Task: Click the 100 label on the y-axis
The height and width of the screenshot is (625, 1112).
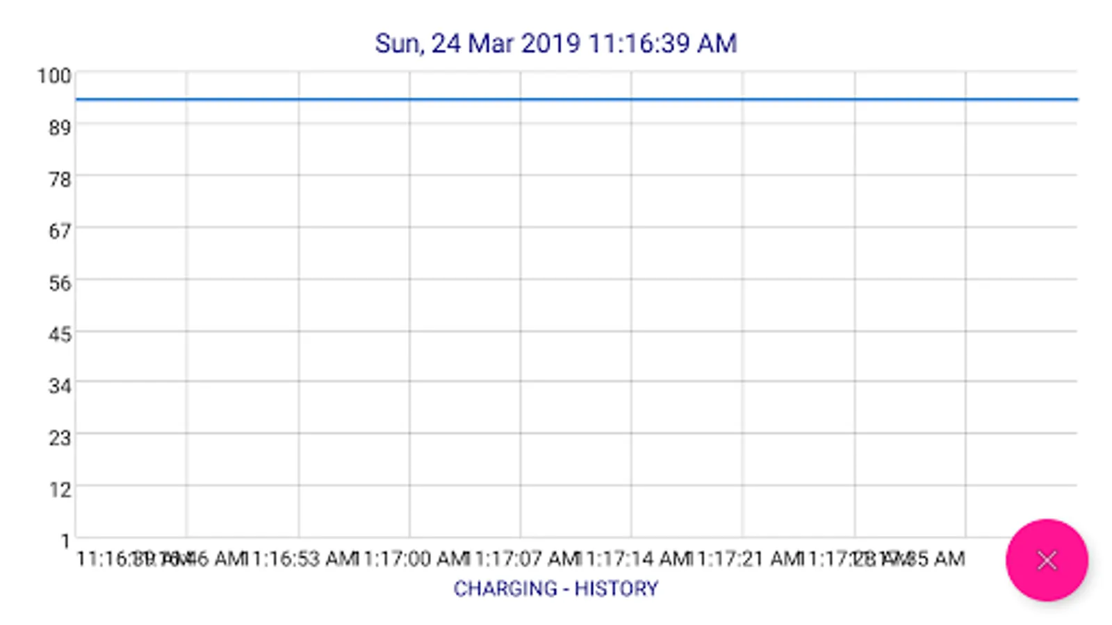Action: (54, 76)
